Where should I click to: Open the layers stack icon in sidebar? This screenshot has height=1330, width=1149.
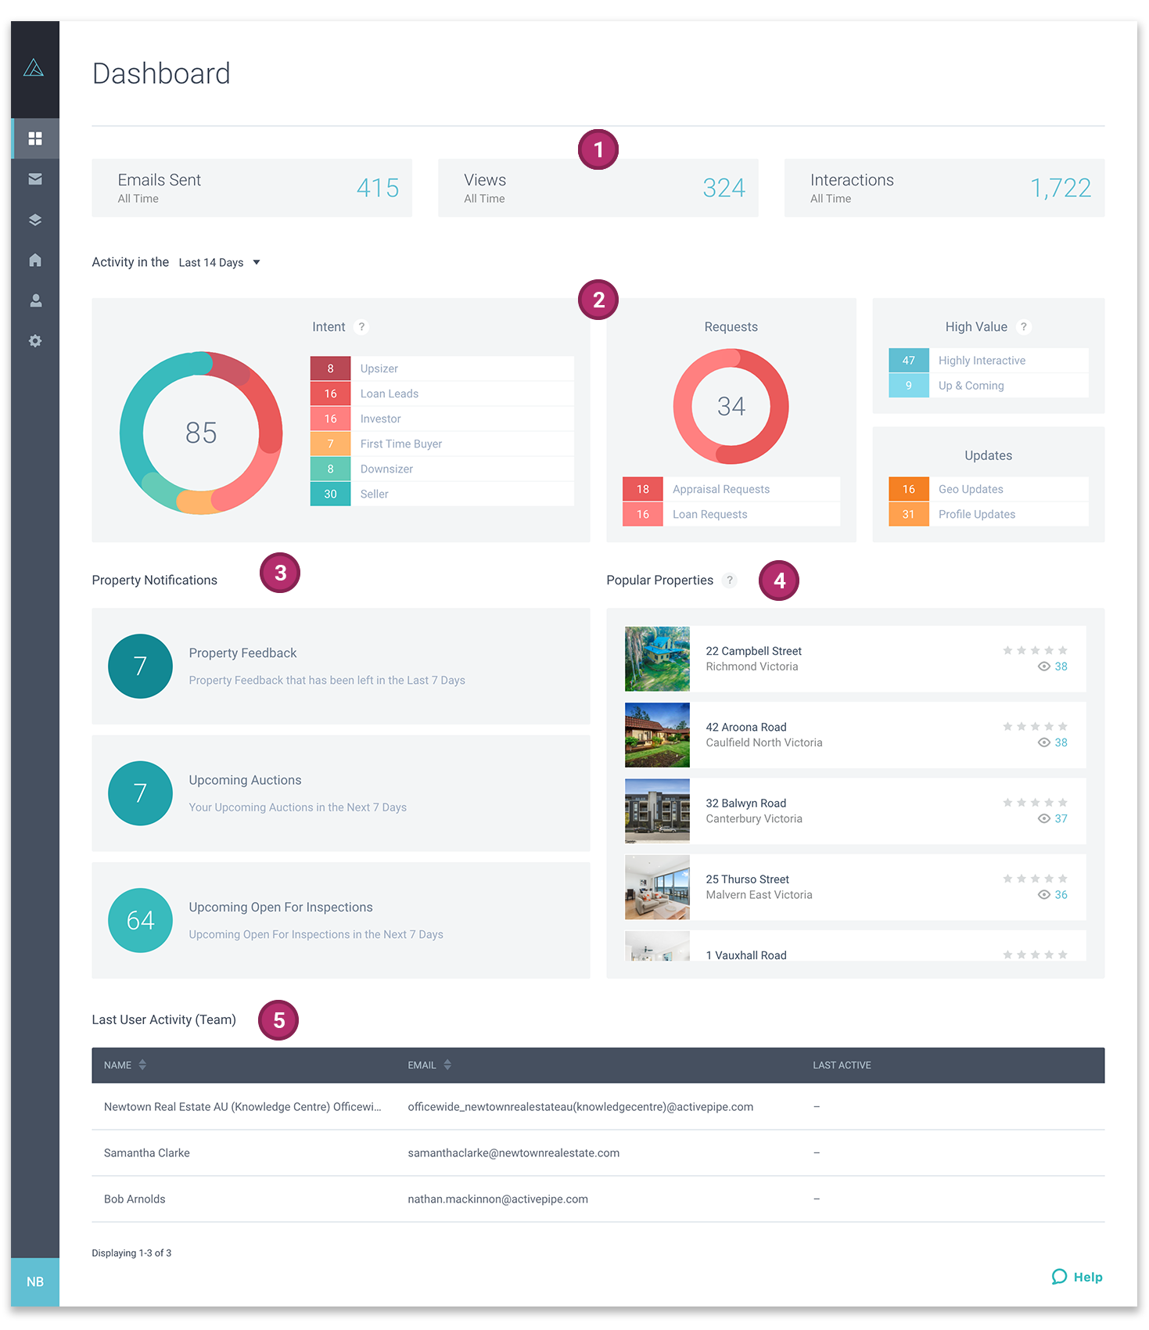35,220
